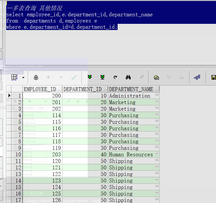The height and width of the screenshot is (203, 216).
Task: Click the DEPARTMENT_NAME column header
Action: click(x=134, y=89)
